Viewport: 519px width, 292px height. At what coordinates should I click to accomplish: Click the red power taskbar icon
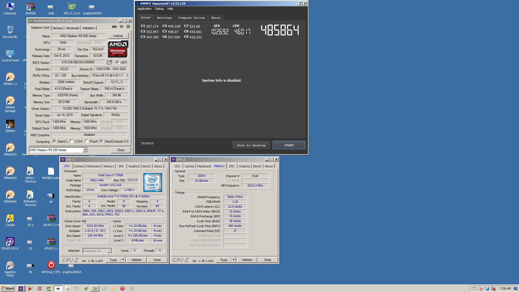click(x=122, y=288)
